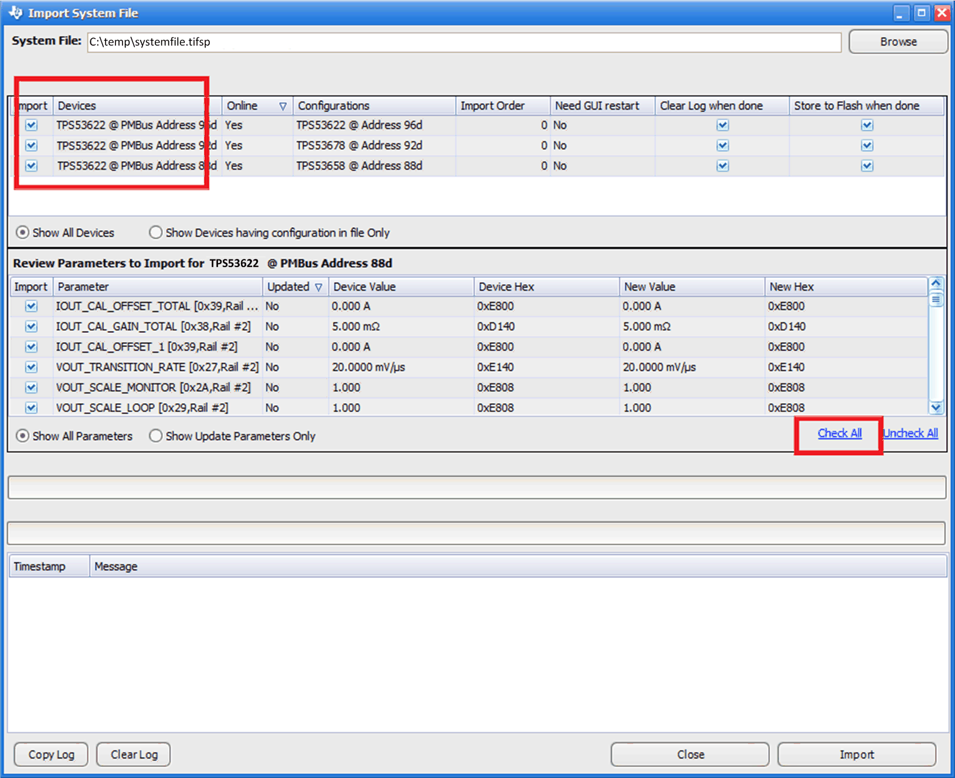Uncheck import for device at Address 96d

pos(32,125)
